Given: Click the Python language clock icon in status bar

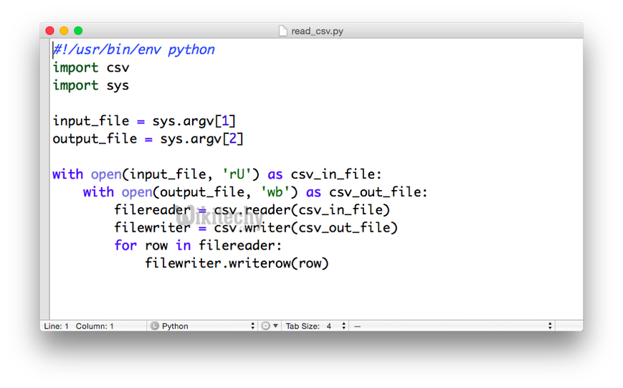Looking at the screenshot, I should [155, 326].
